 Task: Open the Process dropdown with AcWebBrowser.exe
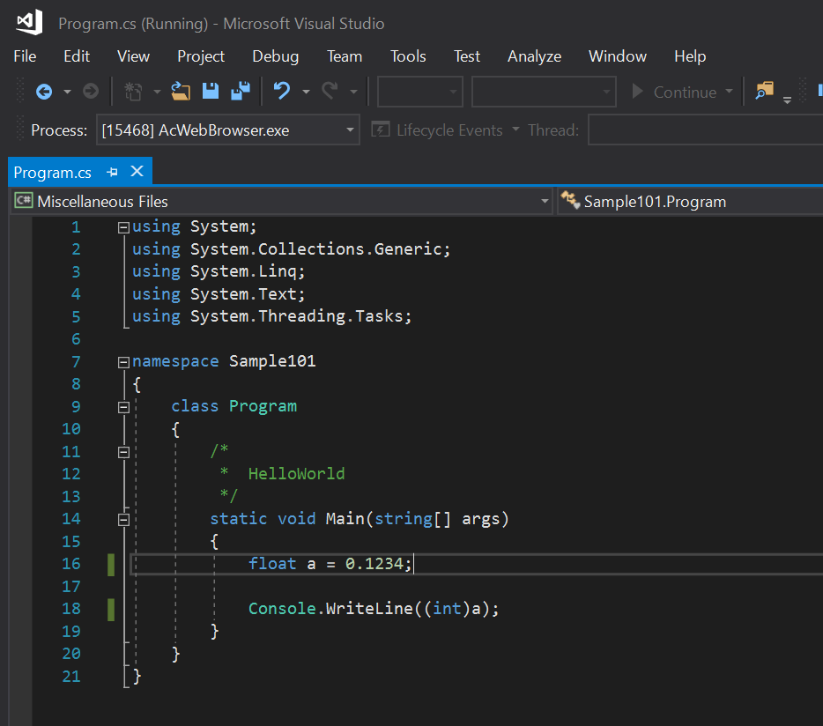[x=351, y=130]
